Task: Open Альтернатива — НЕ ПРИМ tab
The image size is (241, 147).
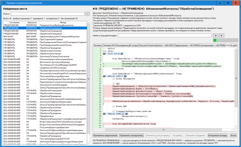Action: coord(213,45)
